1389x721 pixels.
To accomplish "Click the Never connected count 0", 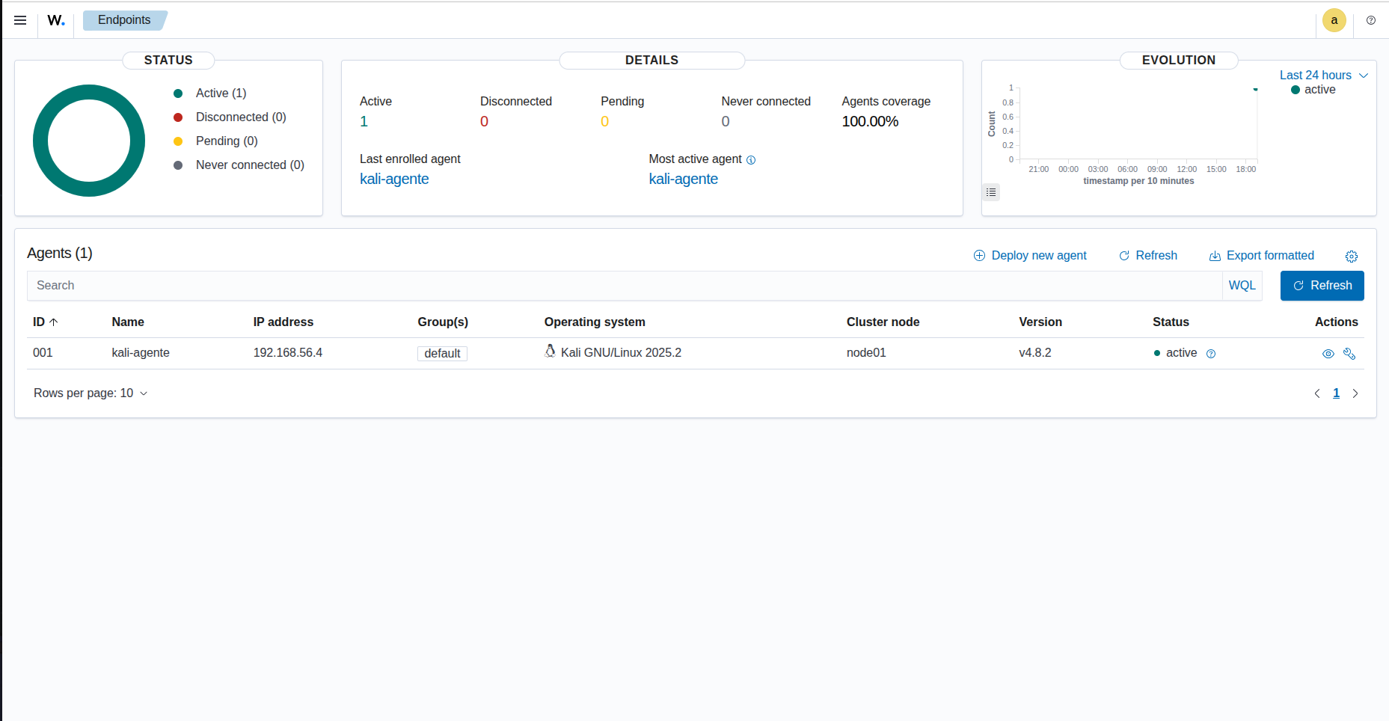I will click(726, 122).
